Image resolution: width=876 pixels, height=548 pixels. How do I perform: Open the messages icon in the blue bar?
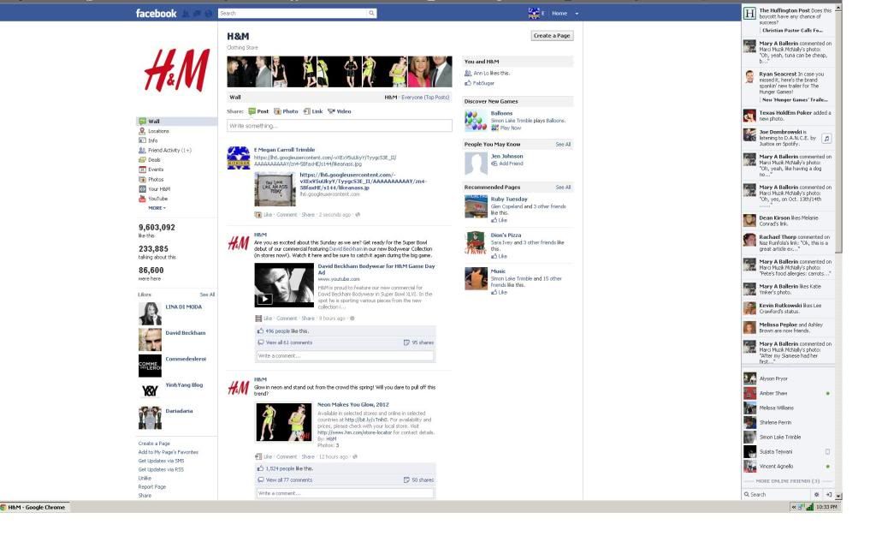[197, 14]
